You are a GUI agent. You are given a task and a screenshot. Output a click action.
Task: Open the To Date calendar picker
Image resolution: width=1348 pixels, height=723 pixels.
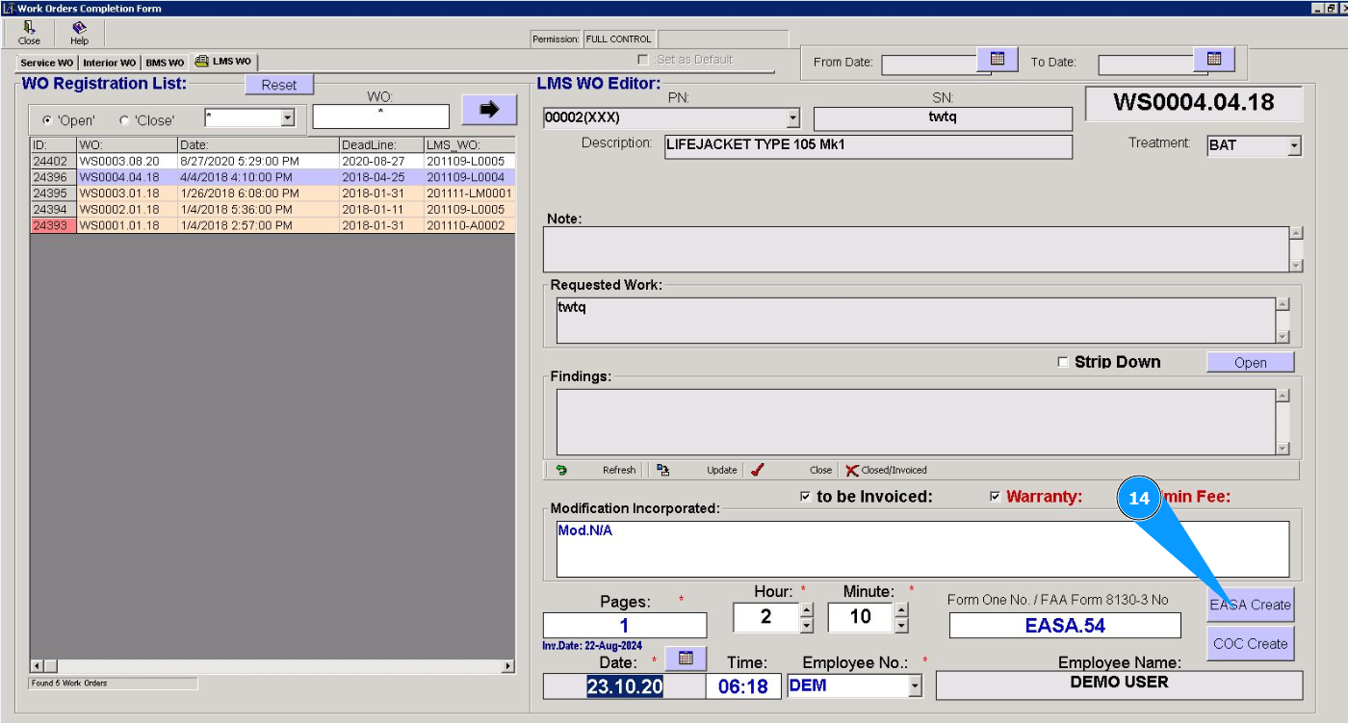coord(1214,60)
